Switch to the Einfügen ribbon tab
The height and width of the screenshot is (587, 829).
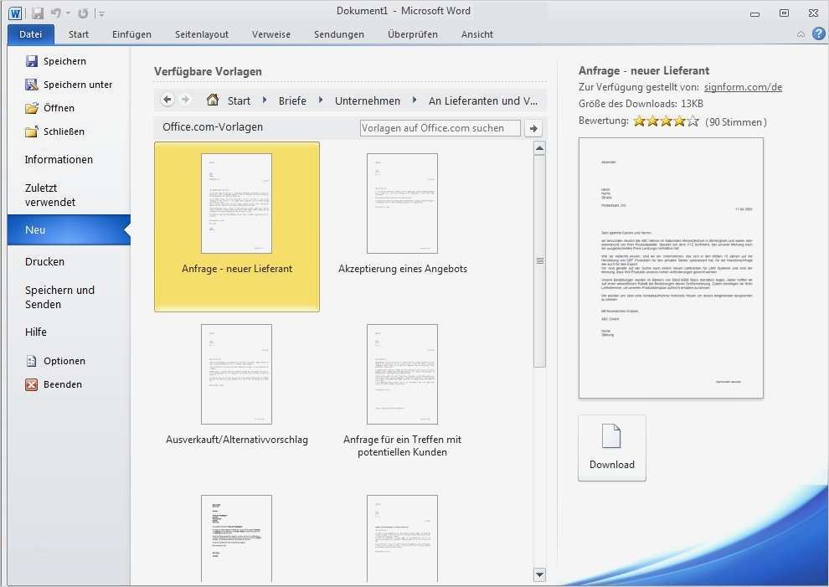131,34
